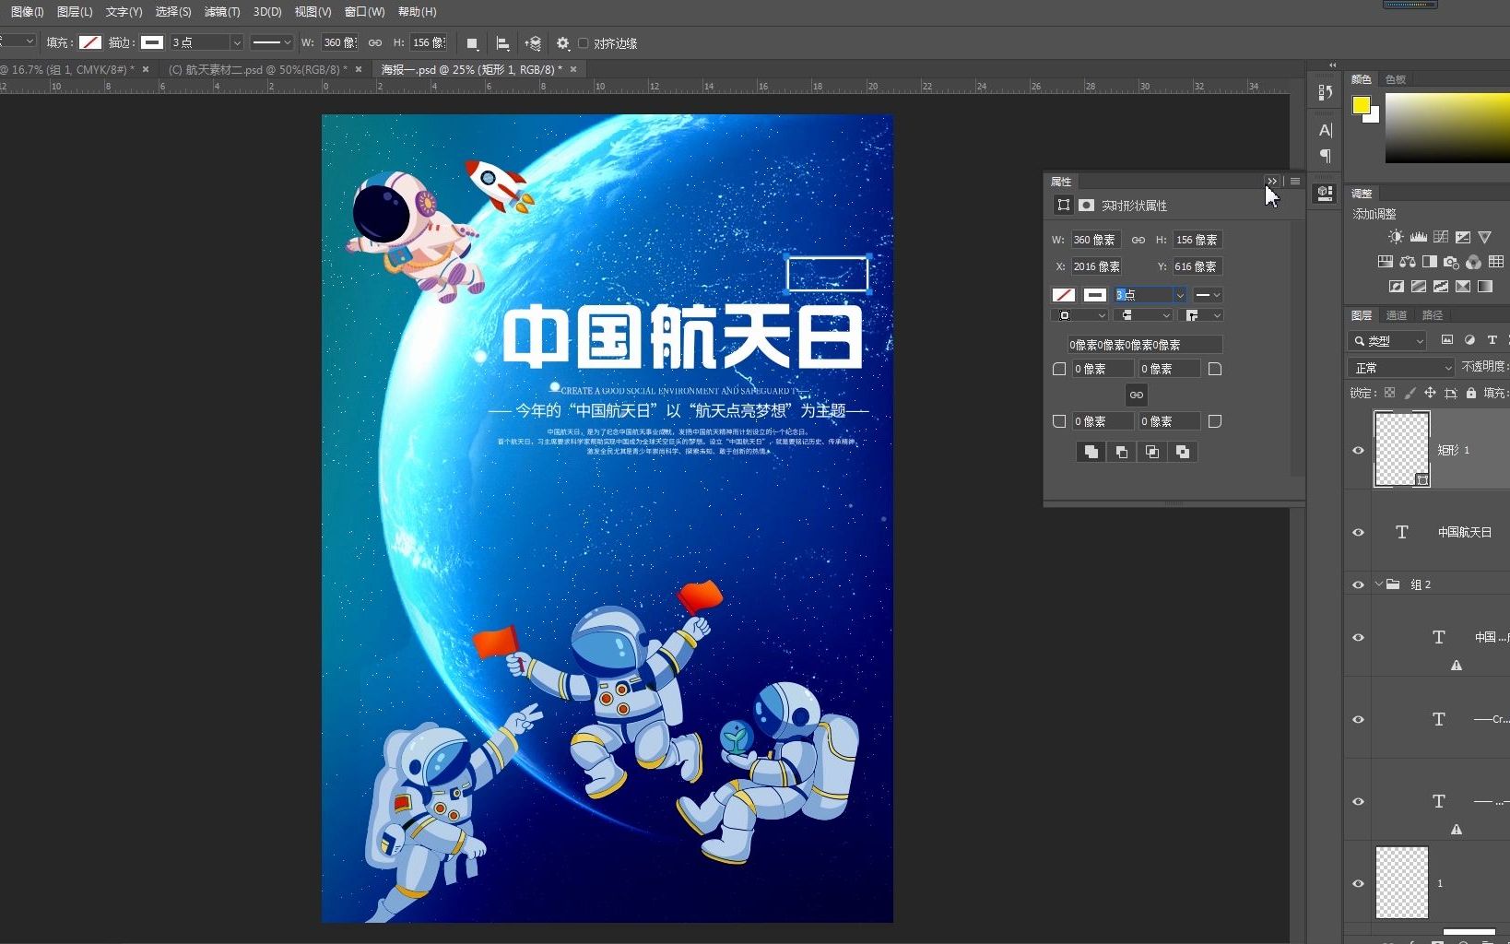Add a Color Balance adjustment
This screenshot has height=944, width=1510.
click(x=1407, y=262)
